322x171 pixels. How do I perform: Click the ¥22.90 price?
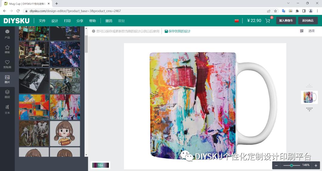tap(254, 21)
